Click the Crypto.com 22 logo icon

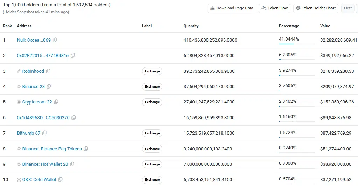[19, 102]
